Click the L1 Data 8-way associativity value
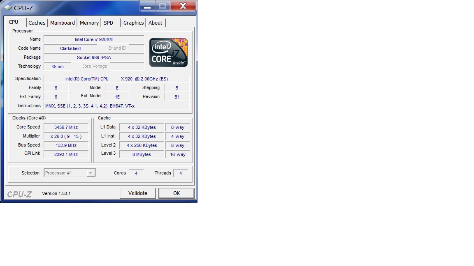 coord(177,128)
